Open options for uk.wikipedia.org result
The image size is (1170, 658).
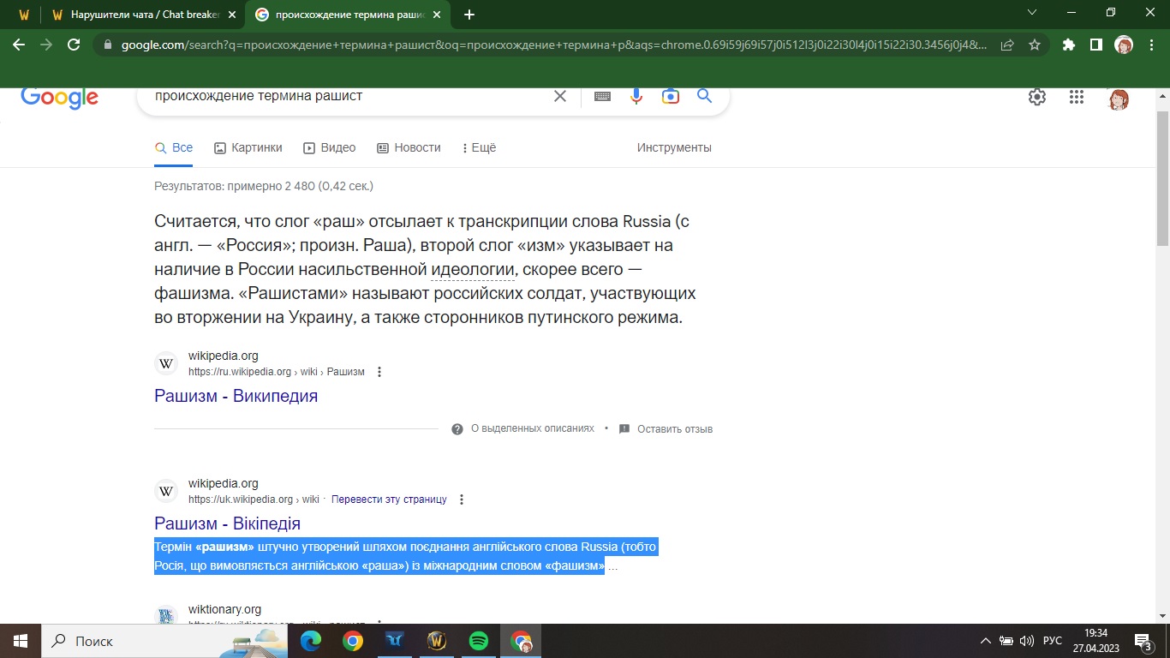click(462, 499)
